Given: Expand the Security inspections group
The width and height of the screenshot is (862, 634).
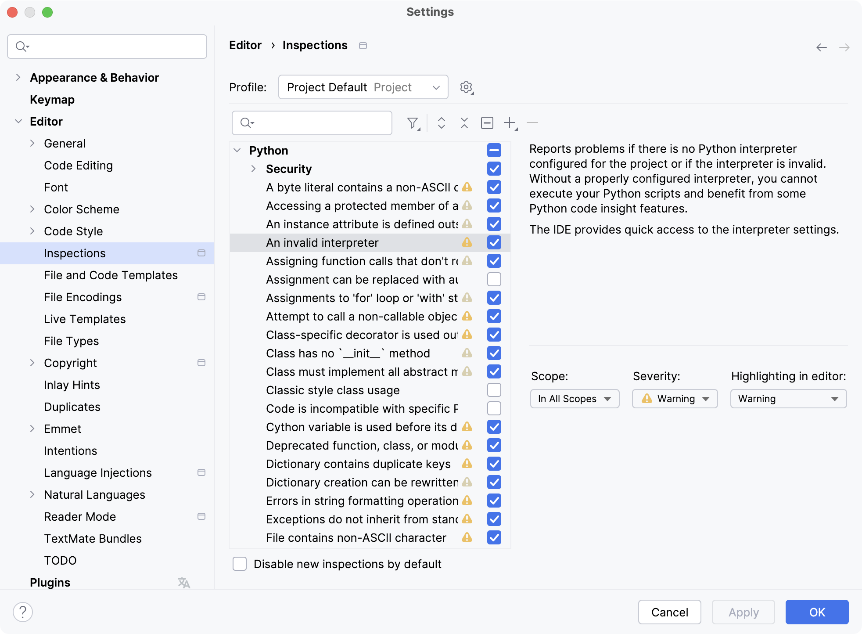Looking at the screenshot, I should coord(253,169).
